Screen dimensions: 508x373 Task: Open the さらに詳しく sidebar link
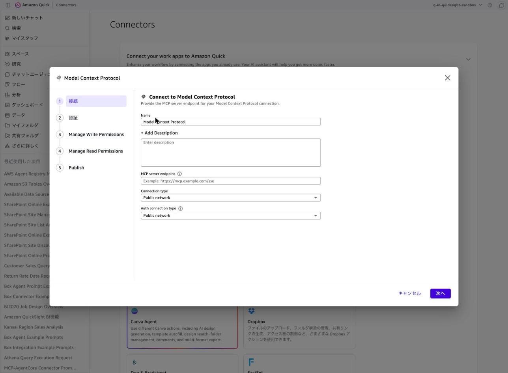coord(25,146)
